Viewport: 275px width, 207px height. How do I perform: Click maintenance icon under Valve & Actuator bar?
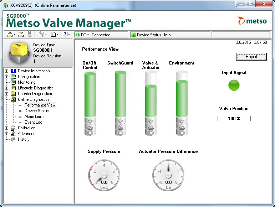pos(151,121)
